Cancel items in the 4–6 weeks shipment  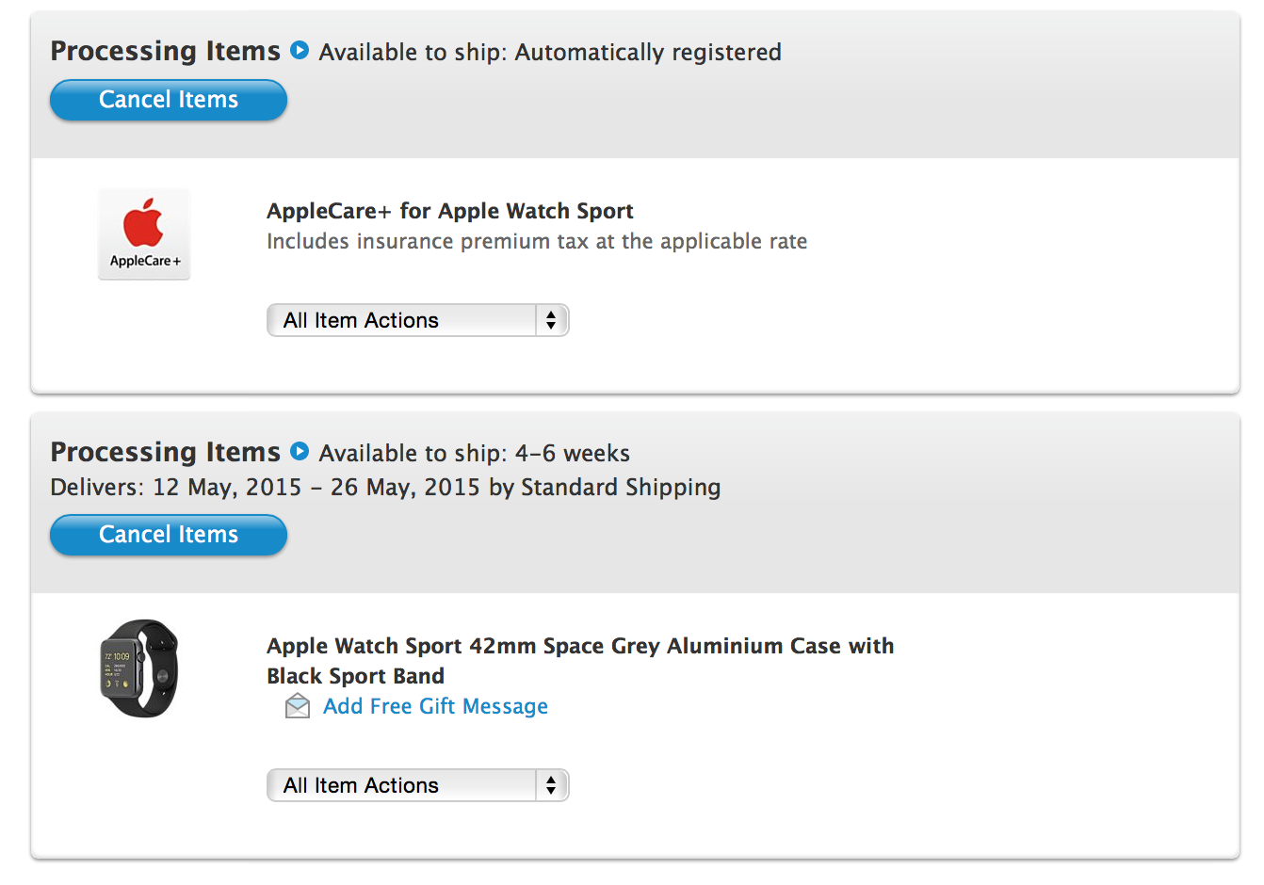coord(169,535)
